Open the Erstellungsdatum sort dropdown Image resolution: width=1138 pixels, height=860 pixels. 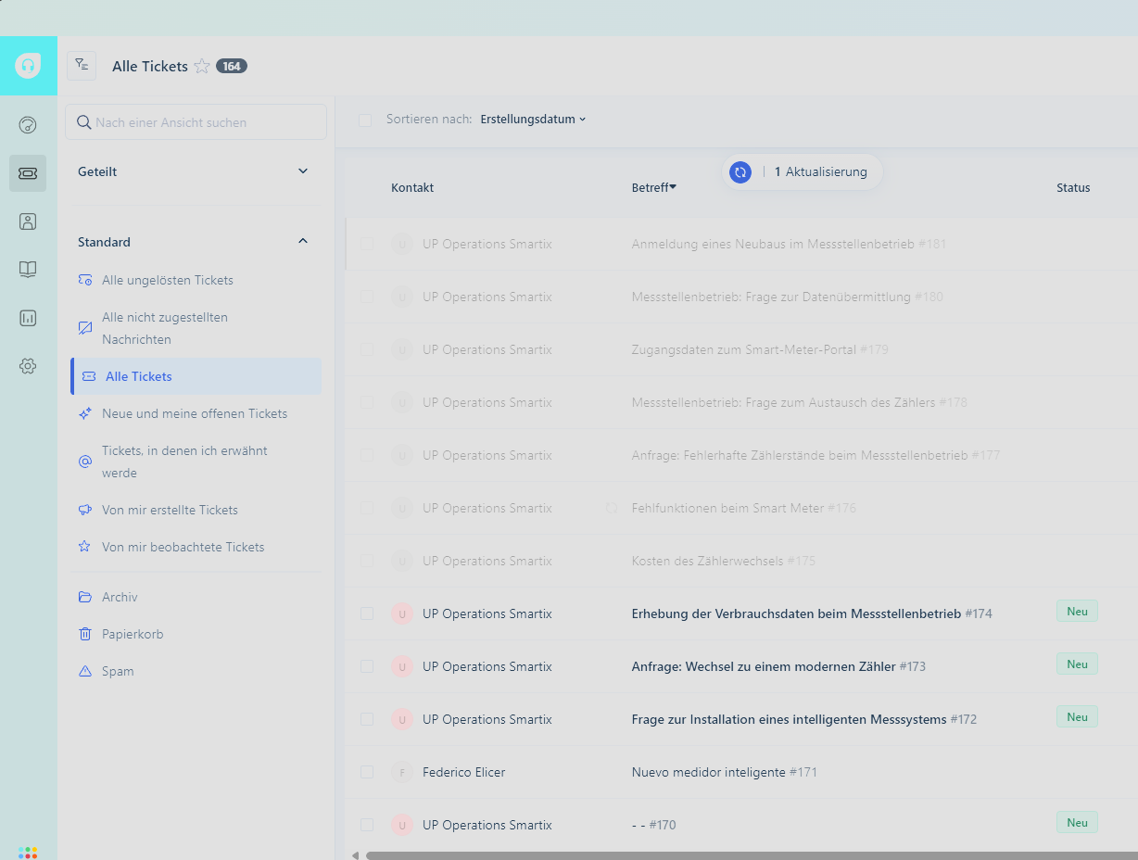(x=533, y=120)
